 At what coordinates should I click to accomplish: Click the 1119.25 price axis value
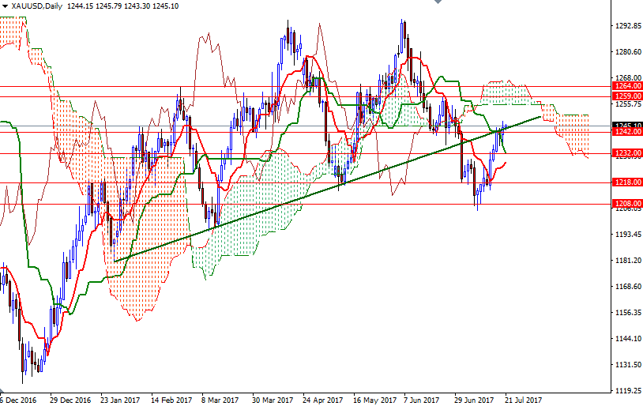click(626, 390)
